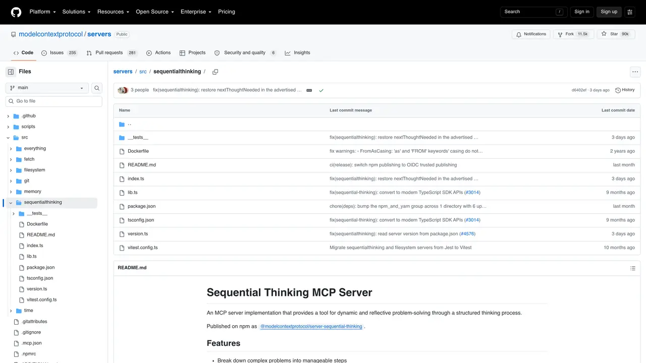Viewport: 646px width, 363px height.
Task: Select vitest.config.ts in the file tree
Action: [42, 300]
